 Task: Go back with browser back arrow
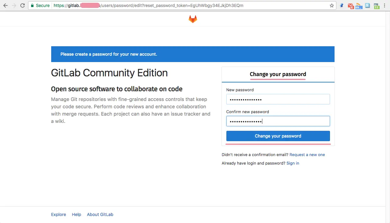[x=5, y=5]
